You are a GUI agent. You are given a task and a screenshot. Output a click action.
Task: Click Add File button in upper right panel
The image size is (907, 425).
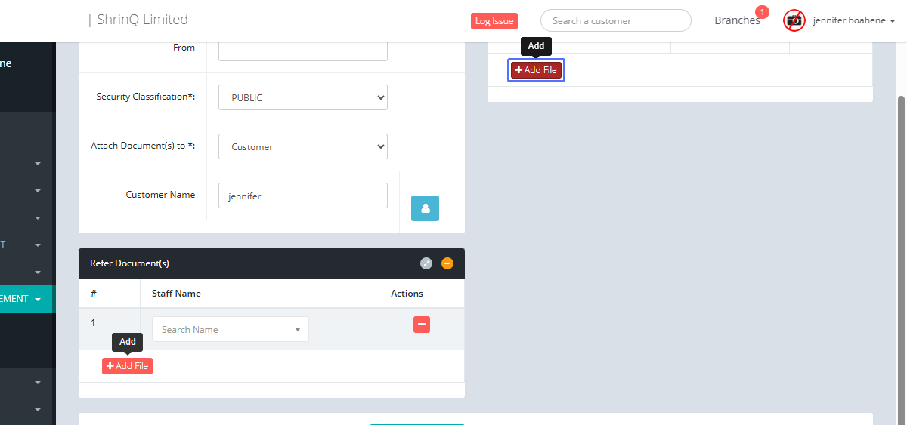tap(536, 70)
